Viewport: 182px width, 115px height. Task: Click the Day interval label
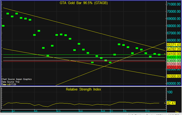pyautogui.click(x=177, y=112)
